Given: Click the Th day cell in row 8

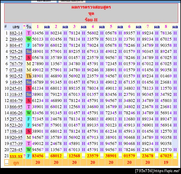Looking at the screenshot, I should (29, 76).
